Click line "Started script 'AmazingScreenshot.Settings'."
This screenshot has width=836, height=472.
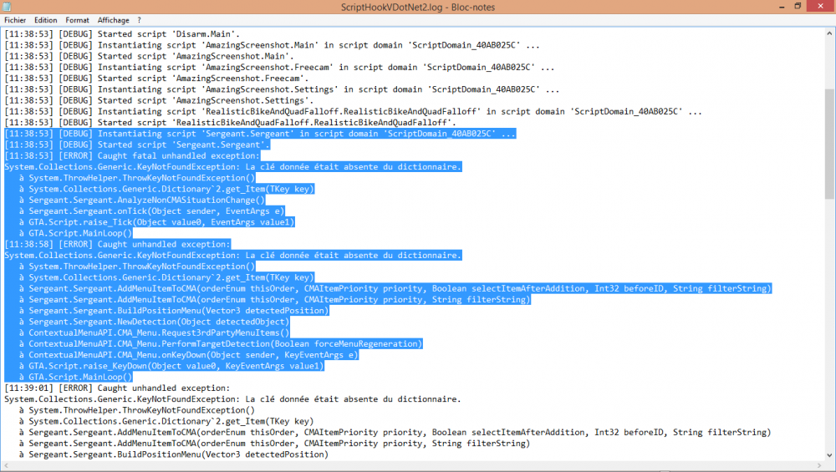[x=159, y=101]
